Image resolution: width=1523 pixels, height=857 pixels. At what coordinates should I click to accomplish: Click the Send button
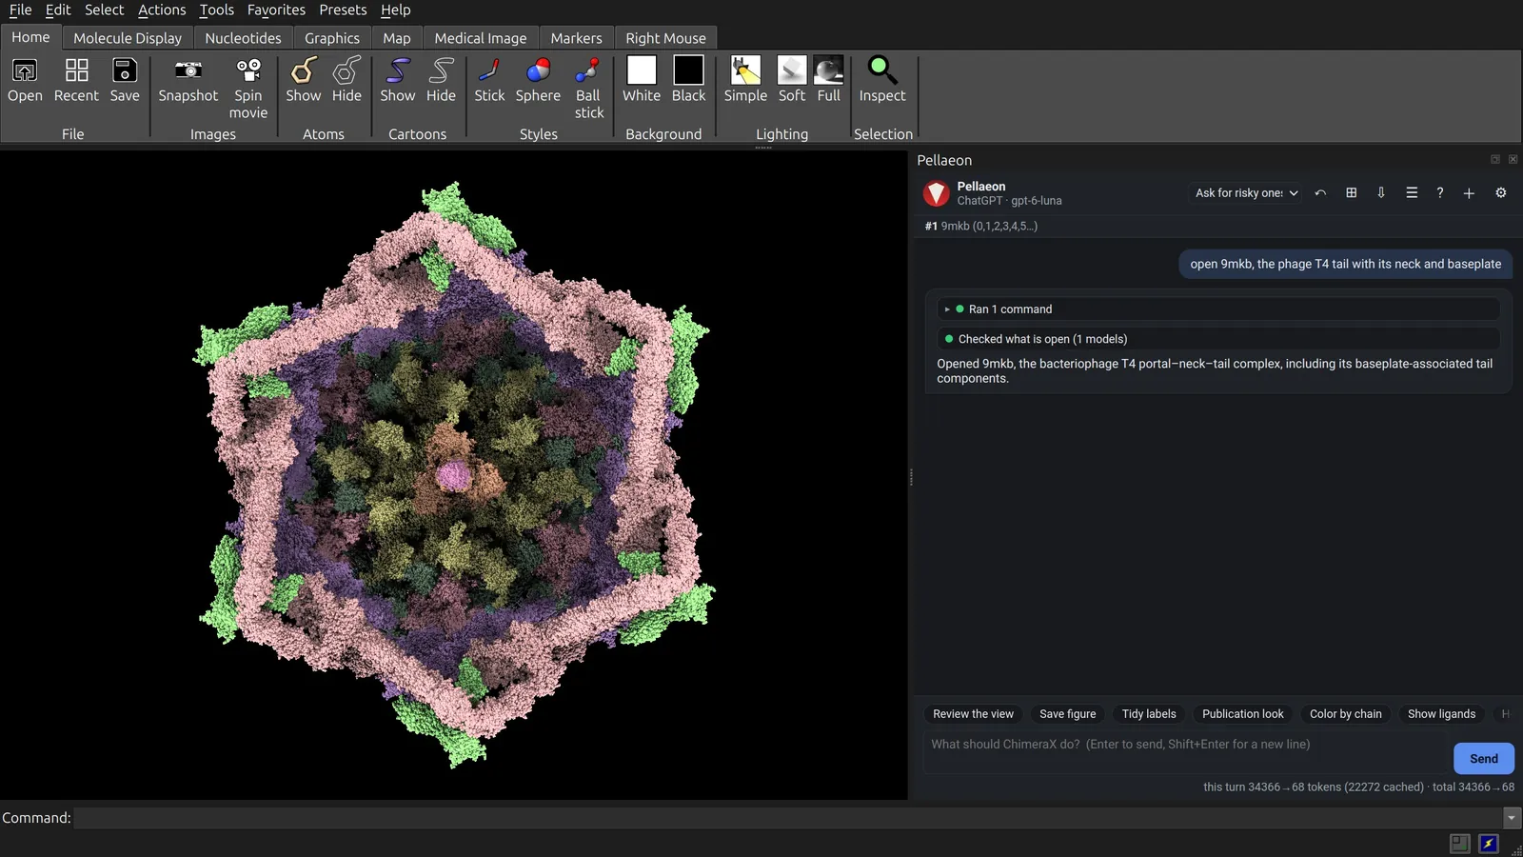[x=1483, y=759]
